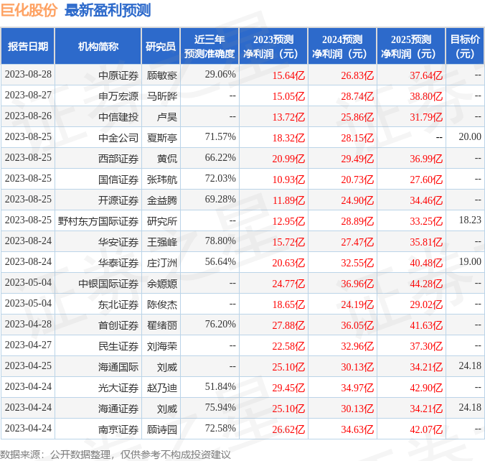Click researcher name 翟绪丽
Viewport: 485px width, 461px height.
pyautogui.click(x=161, y=325)
